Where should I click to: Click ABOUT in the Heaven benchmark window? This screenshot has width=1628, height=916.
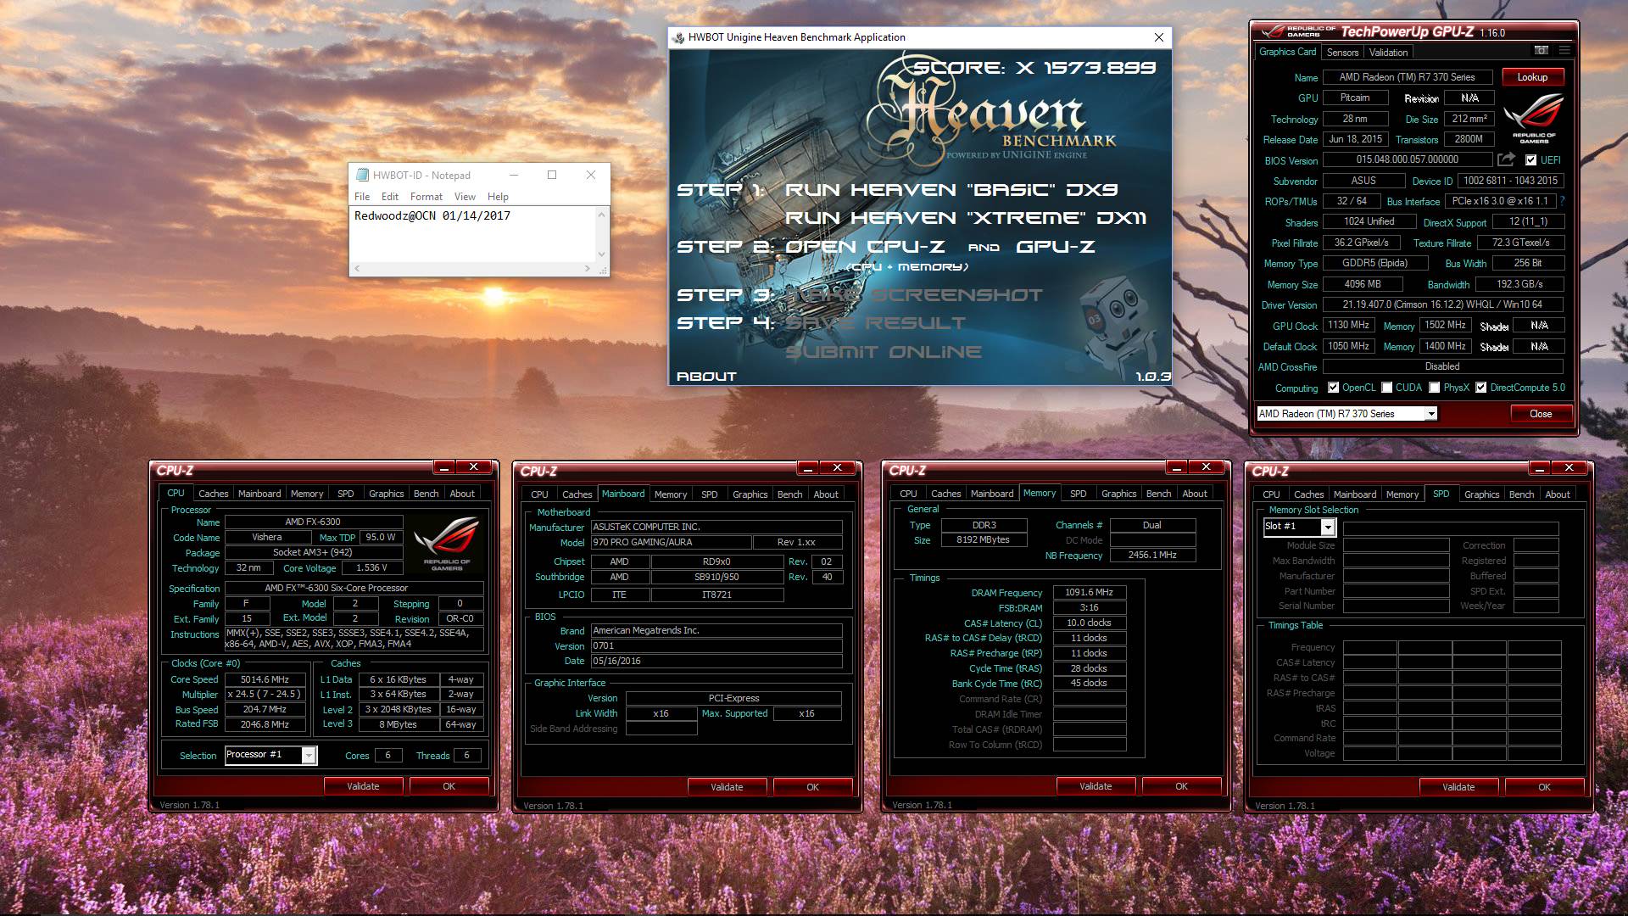[x=706, y=377]
